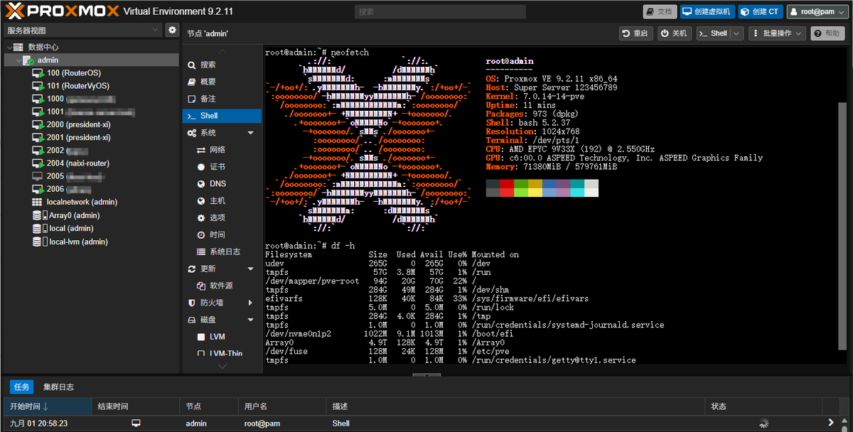The image size is (853, 432).
Task: Collapse the 磁盘 disks section arrow
Action: [250, 320]
